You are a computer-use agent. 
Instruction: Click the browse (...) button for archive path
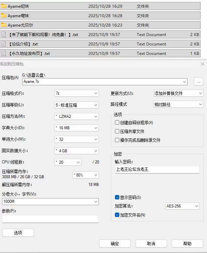(x=198, y=82)
